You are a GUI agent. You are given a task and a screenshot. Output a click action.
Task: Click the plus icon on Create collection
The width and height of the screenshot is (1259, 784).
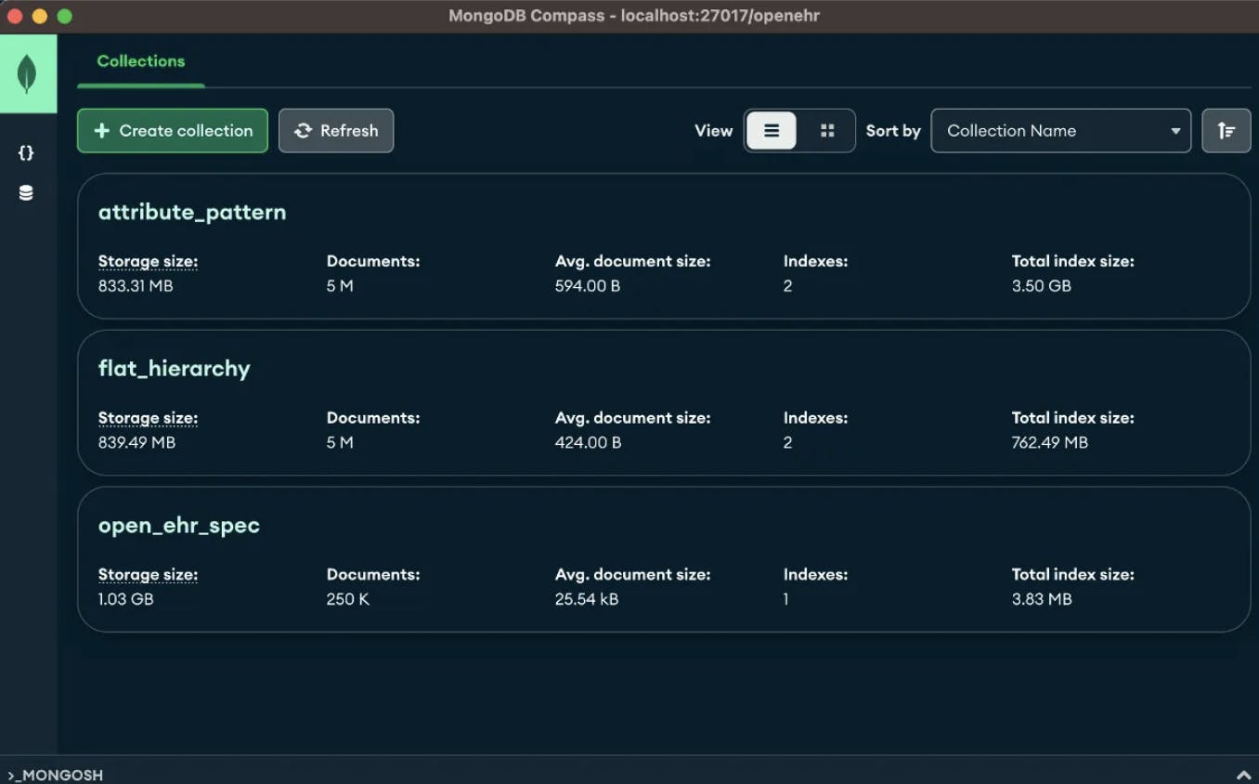click(102, 131)
